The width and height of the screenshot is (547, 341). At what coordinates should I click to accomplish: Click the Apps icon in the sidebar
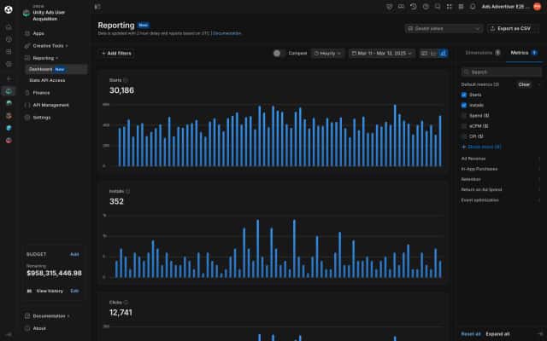point(27,33)
